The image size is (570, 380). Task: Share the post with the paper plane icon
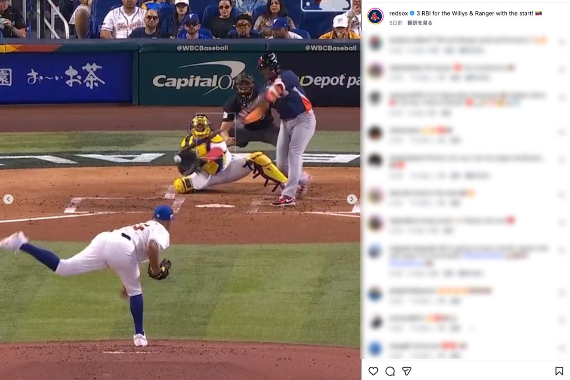coord(407,371)
